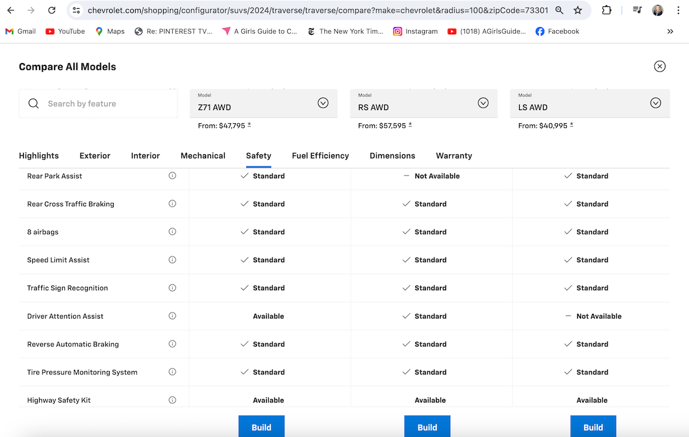Viewport: 689px width, 437px height.
Task: Click Build under the RS AWD column
Action: [427, 427]
